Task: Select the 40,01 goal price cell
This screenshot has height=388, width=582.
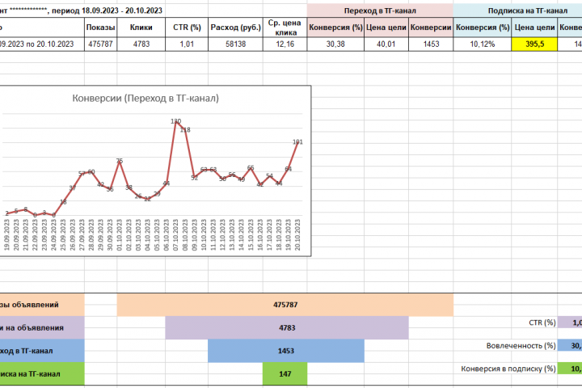Action: (x=386, y=44)
